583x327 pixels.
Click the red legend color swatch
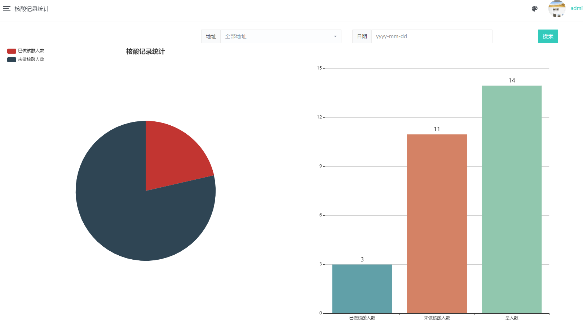coord(12,51)
